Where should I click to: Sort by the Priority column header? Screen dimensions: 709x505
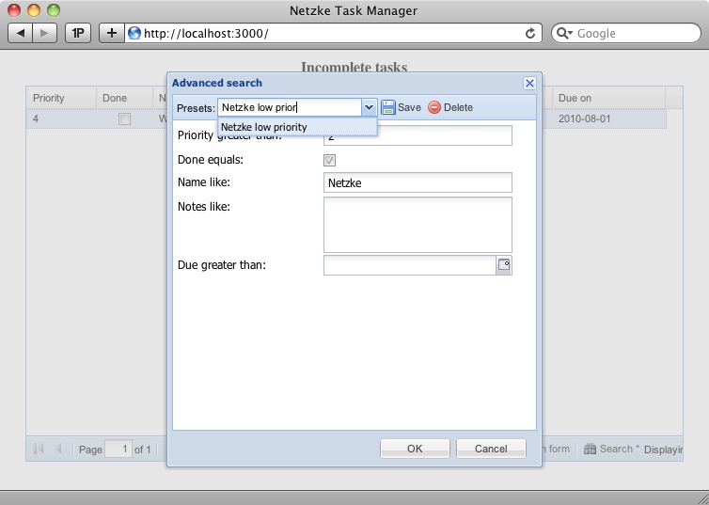[61, 98]
